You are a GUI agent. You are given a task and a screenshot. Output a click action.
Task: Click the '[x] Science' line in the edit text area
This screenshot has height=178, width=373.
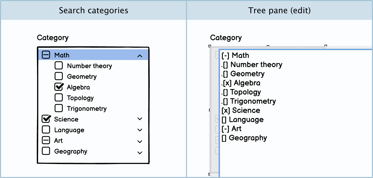click(241, 110)
